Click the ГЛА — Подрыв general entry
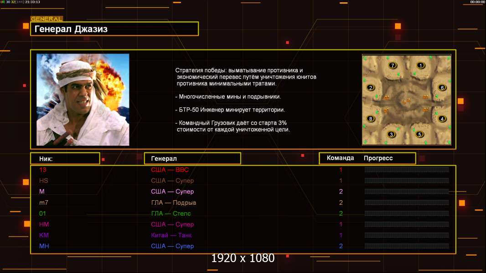Viewport: 486px width, 273px height. (174, 202)
